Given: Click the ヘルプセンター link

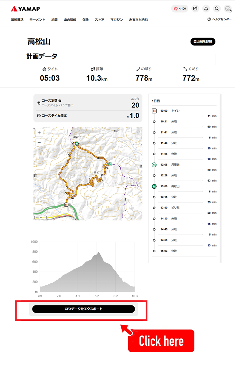Looking at the screenshot, I should click(219, 20).
